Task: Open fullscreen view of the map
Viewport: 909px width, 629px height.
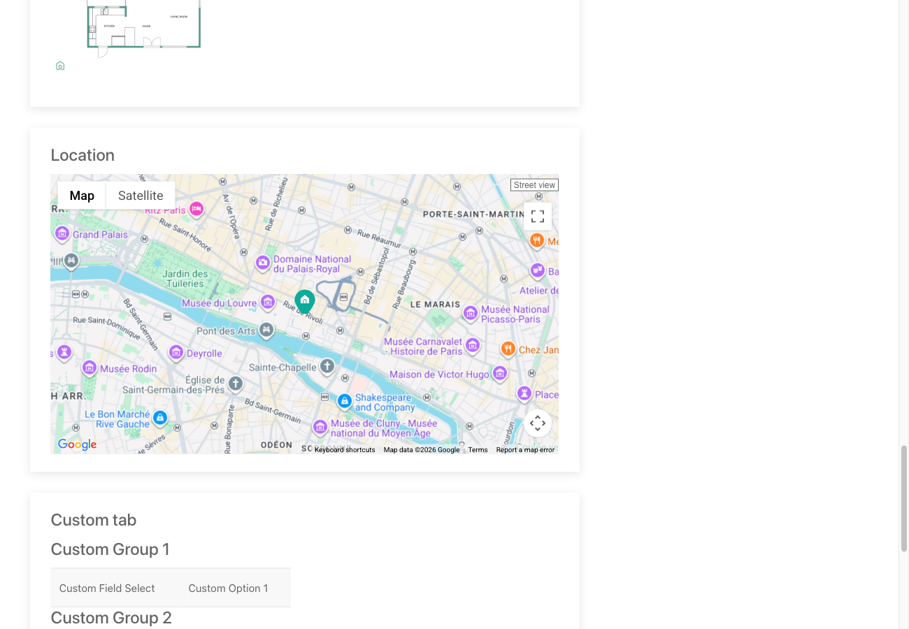Action: pos(538,216)
